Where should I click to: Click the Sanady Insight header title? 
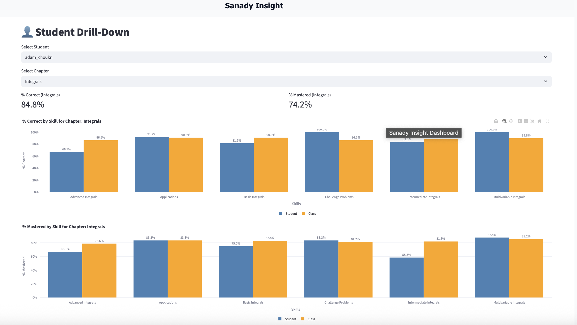click(x=254, y=6)
